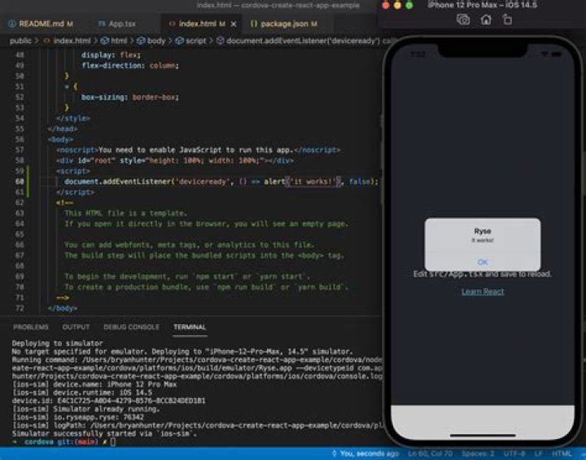Open the script breadcrumb dropdown
The height and width of the screenshot is (460, 586).
coord(190,41)
